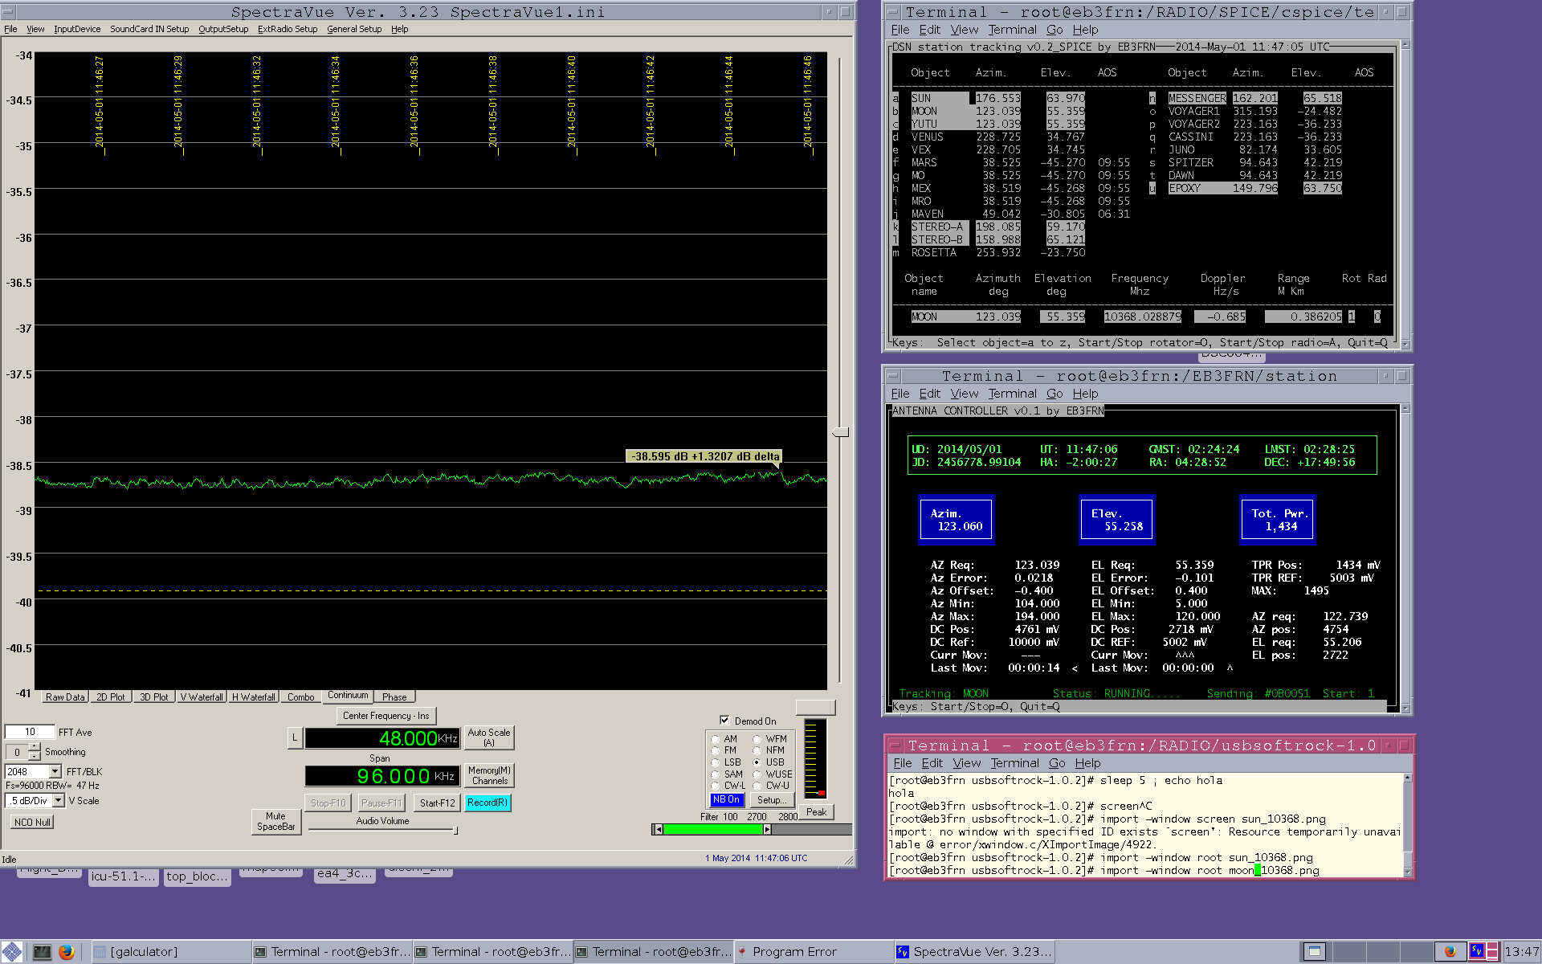Click Firefox icon in system tray
This screenshot has width=1542, height=964.
click(1450, 951)
